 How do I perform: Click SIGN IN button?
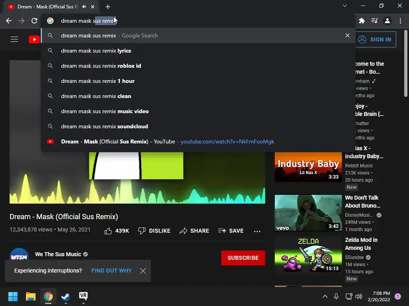[375, 39]
